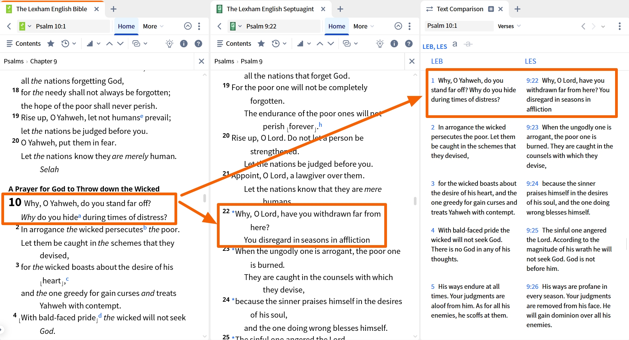This screenshot has height=340, width=629.
Task: Click the Psalm 9 breadcrumb in the Septuagint panel
Action: pos(252,61)
